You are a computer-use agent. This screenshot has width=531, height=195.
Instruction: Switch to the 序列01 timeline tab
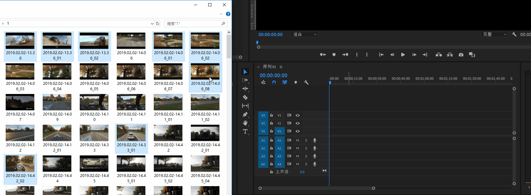(269, 67)
